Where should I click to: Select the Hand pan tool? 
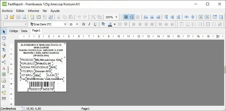4,38
